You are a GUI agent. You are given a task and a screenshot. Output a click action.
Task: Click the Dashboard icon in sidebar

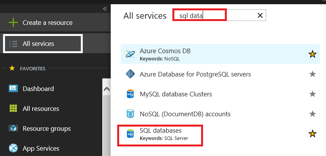pos(13,89)
